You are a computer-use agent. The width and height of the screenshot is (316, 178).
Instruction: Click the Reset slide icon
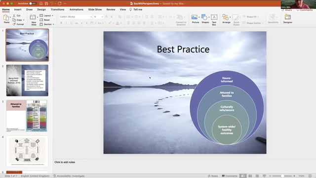(x=41, y=20)
